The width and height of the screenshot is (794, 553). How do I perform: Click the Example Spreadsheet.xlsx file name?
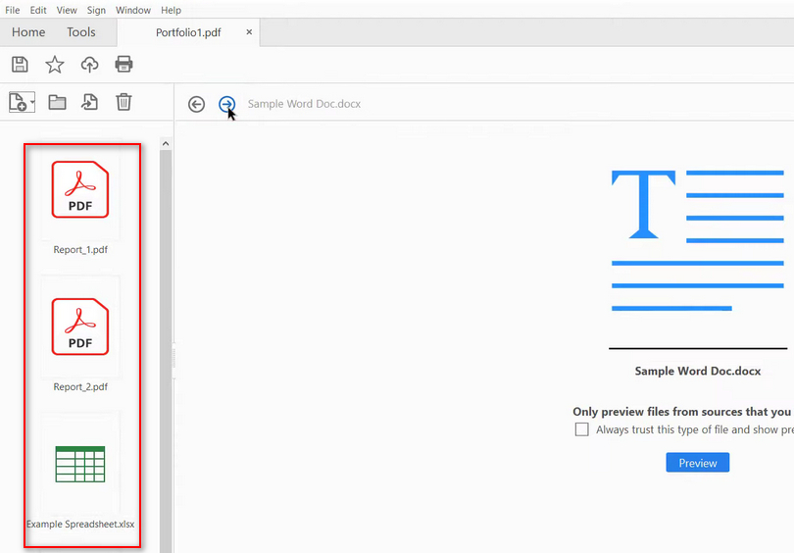[x=80, y=525]
